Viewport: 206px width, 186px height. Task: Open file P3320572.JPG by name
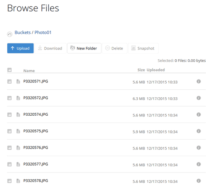(x=36, y=98)
